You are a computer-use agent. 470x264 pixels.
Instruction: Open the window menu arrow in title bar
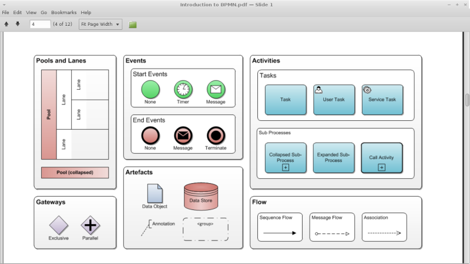pos(5,5)
